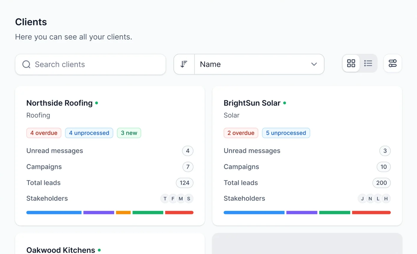
Task: Click BrightSun Solar's 2 overdue badge
Action: point(241,133)
